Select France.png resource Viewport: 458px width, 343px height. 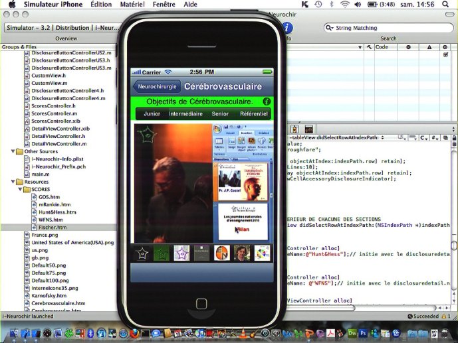[45, 235]
